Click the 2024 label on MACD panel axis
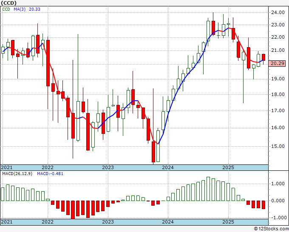The width and height of the screenshot is (289, 232). [168, 222]
